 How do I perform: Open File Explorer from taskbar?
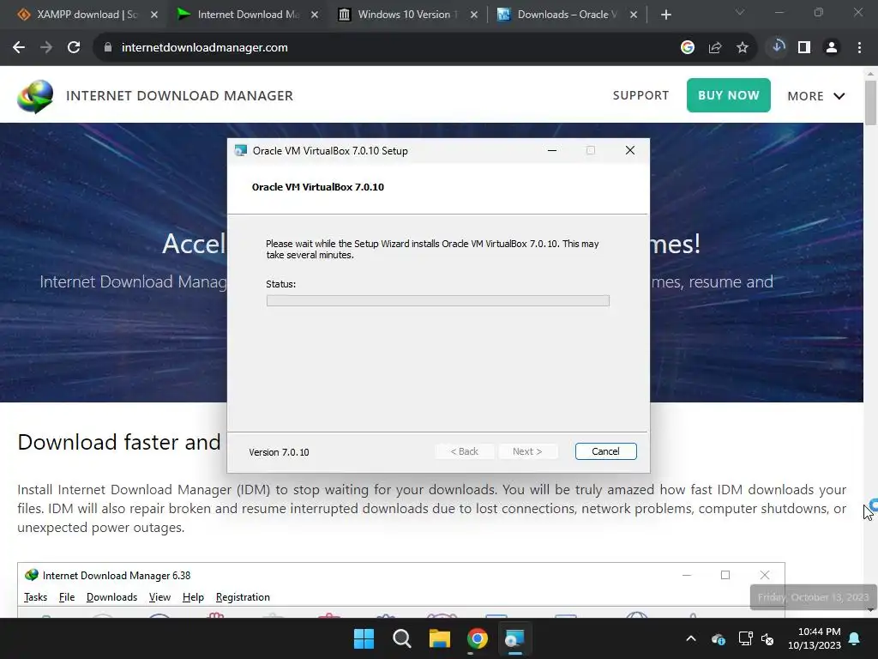coord(440,638)
